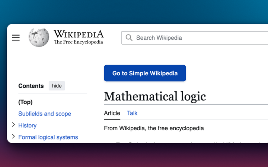Click the Contents heading label
This screenshot has width=268, height=167.
(x=31, y=86)
